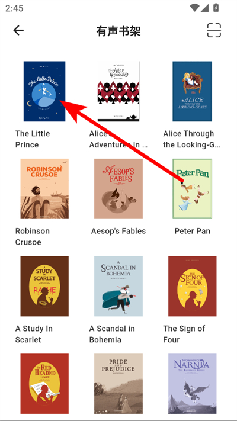The height and width of the screenshot is (421, 237).
Task: Open A Scandal in Bohemia cover
Action: click(118, 286)
